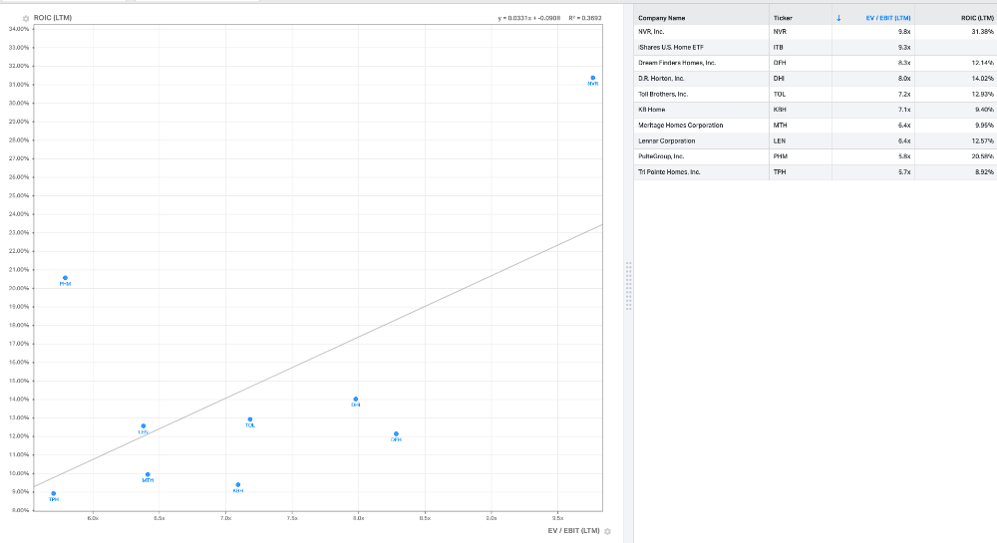Click the EV / EBIT (LTM) column header

tap(889, 18)
